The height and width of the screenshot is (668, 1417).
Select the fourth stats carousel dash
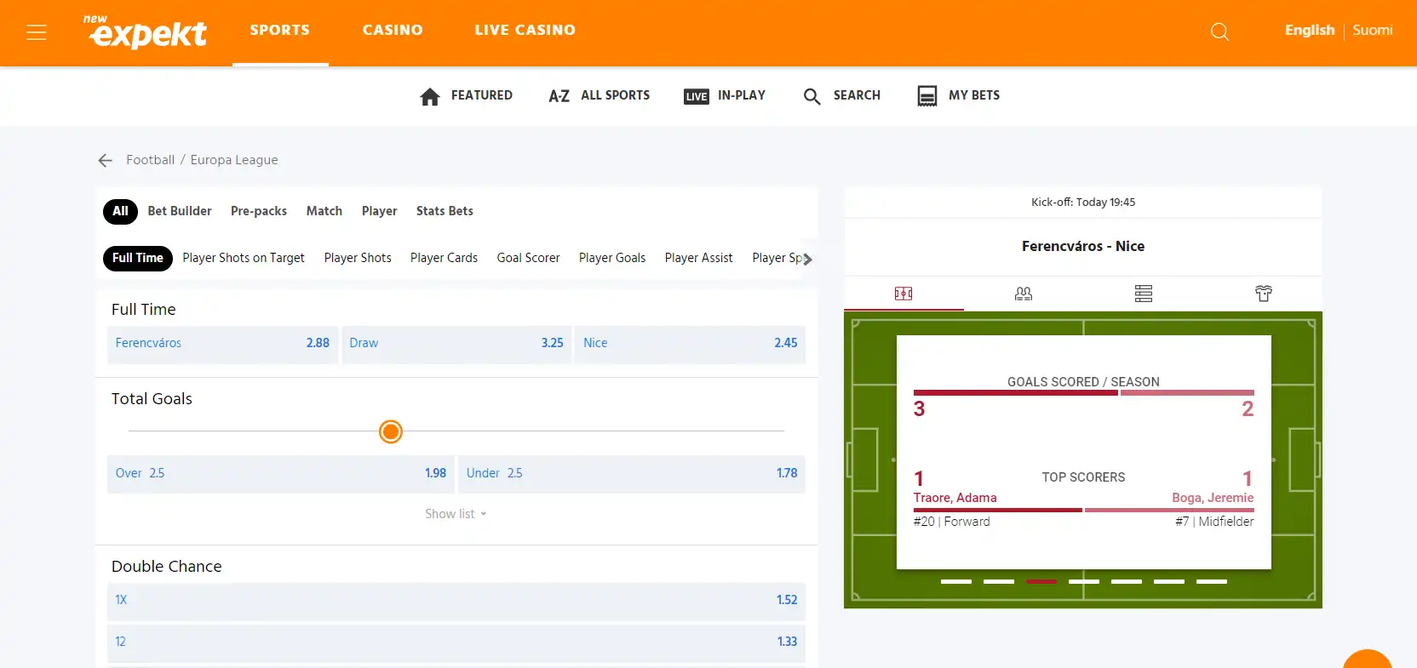pyautogui.click(x=1084, y=581)
